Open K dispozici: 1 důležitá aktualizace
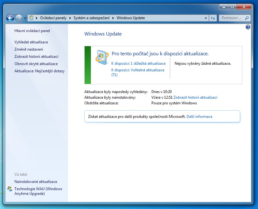Image resolution: width=258 pixels, height=209 pixels. coord(139,63)
